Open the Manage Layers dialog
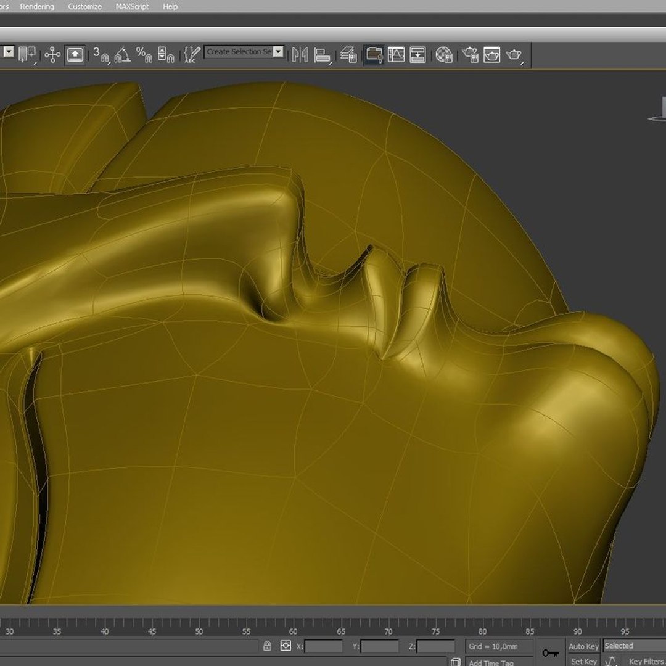The image size is (666, 666). [348, 55]
